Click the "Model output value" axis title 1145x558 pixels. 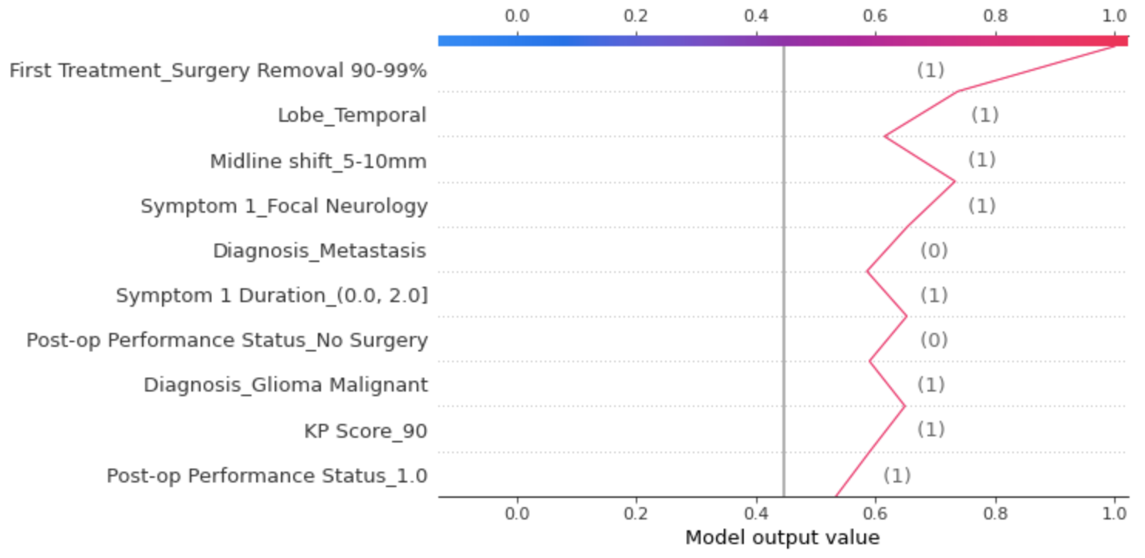782,537
